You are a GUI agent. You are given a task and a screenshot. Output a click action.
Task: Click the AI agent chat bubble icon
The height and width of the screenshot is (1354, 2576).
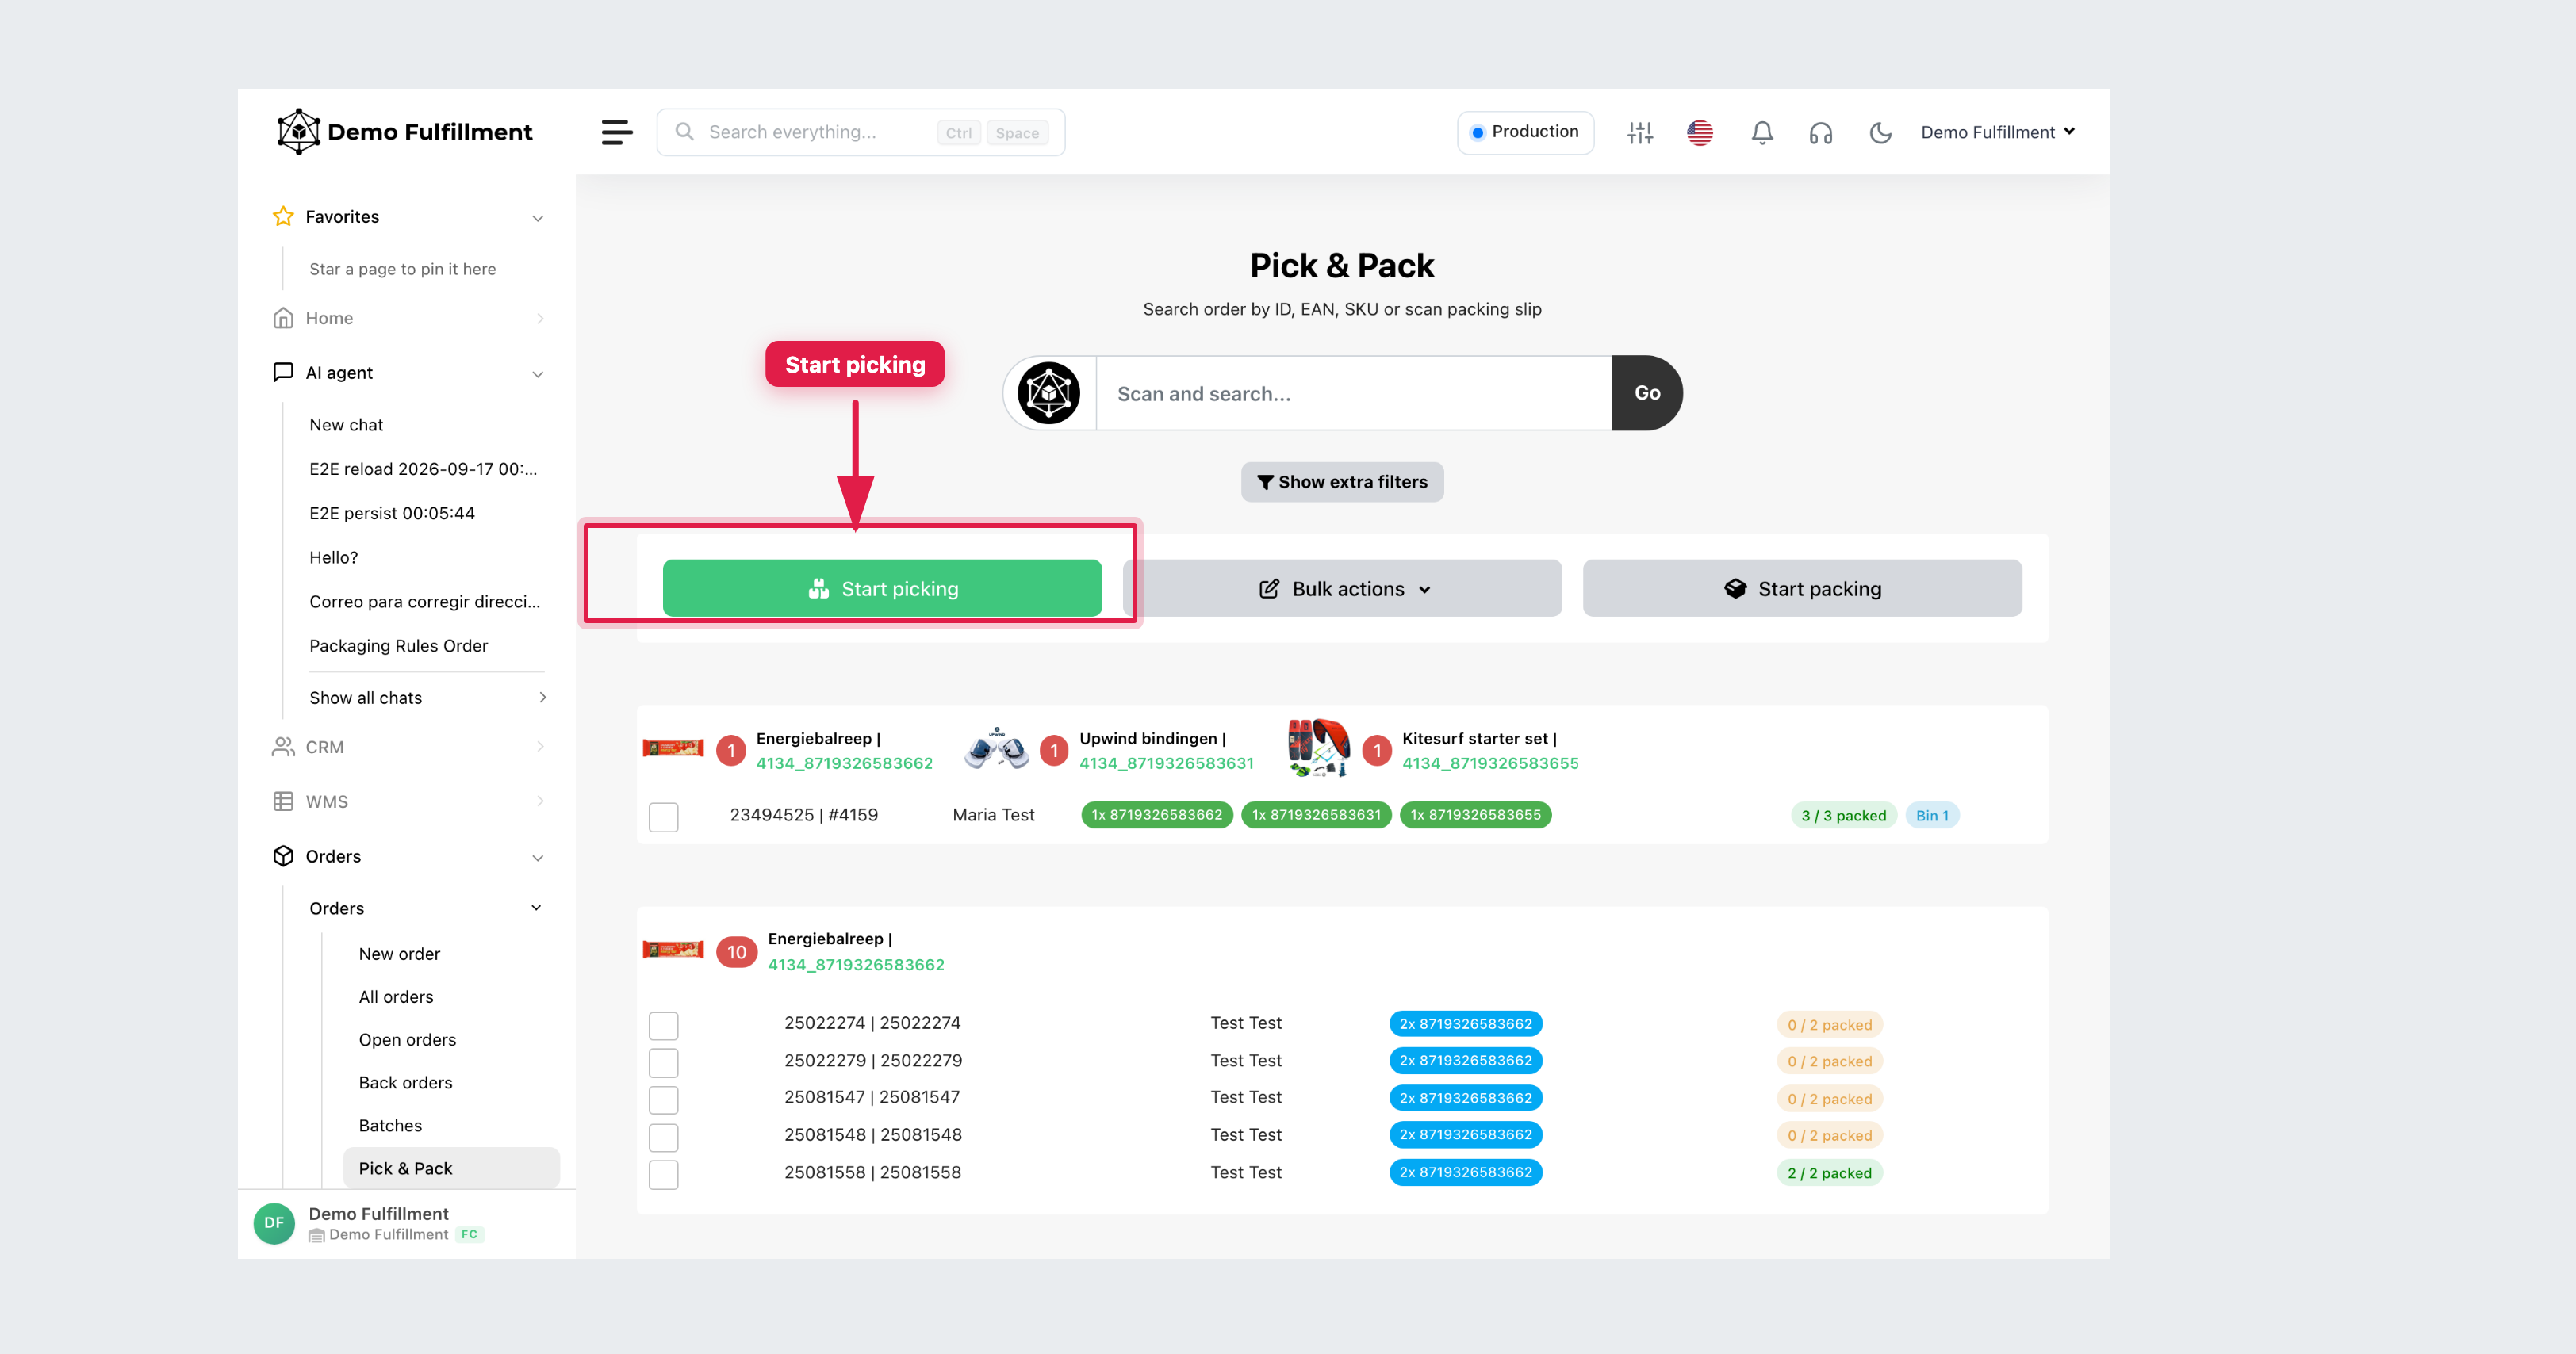tap(283, 372)
